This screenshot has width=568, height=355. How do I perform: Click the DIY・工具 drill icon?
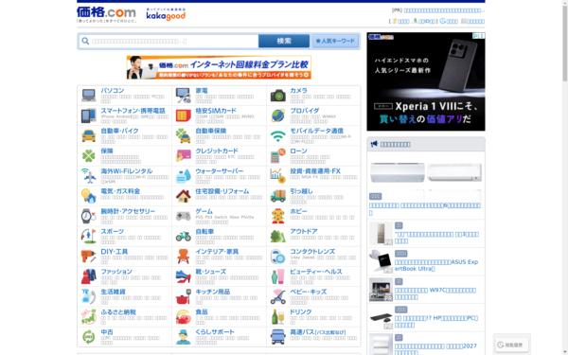pos(89,257)
